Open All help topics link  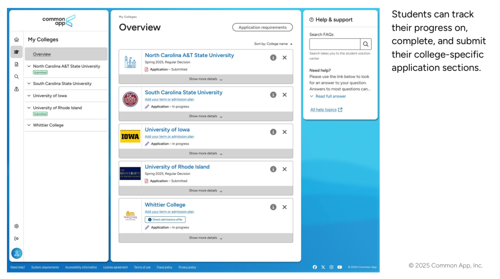click(326, 109)
